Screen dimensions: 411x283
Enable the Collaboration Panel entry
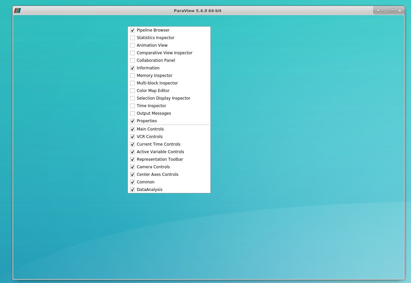[169, 60]
